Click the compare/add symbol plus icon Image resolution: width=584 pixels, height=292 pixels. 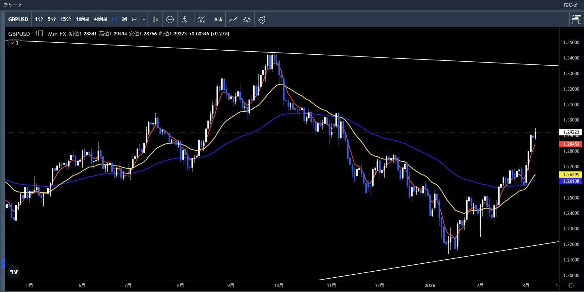coord(170,20)
